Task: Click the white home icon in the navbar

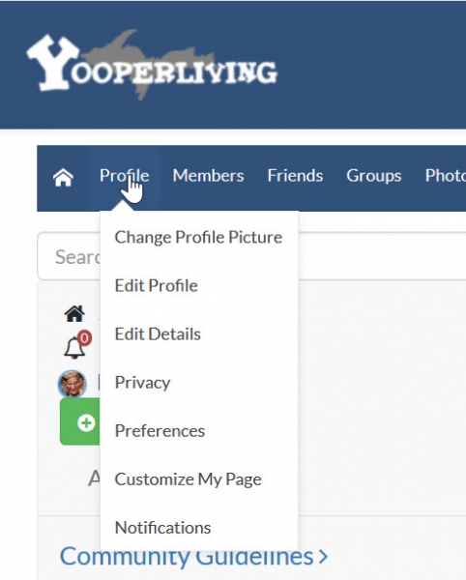Action: pyautogui.click(x=63, y=177)
